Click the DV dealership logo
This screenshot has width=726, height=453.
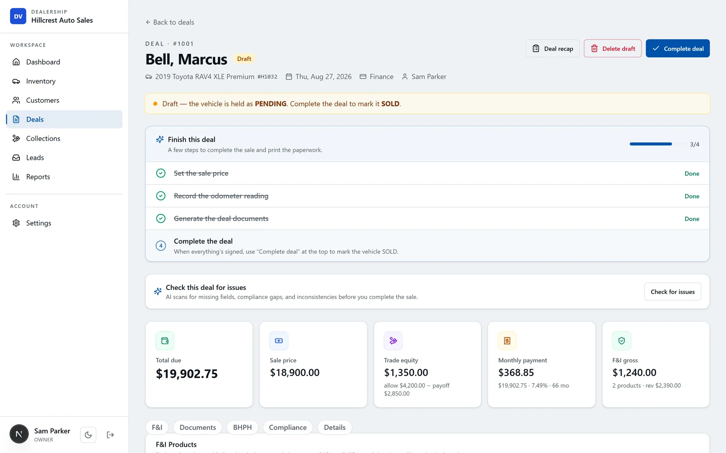click(x=18, y=16)
